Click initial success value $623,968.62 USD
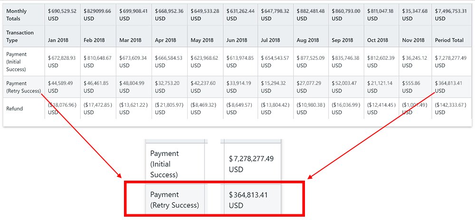 (204, 62)
